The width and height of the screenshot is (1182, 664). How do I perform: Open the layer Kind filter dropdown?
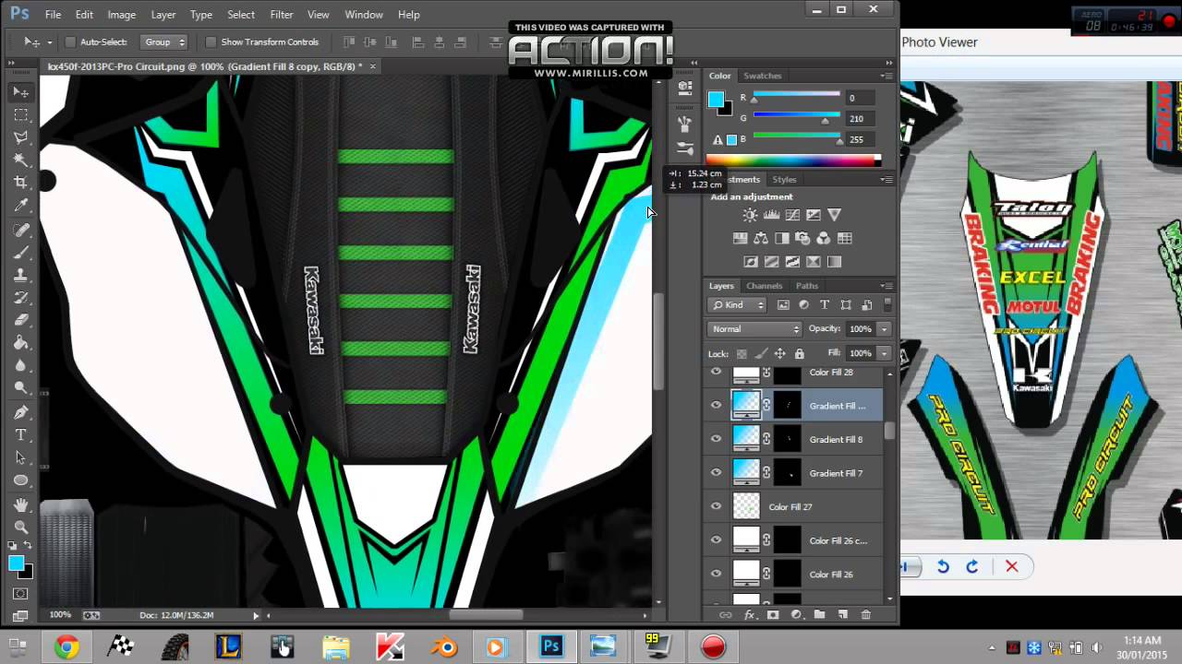pyautogui.click(x=738, y=305)
